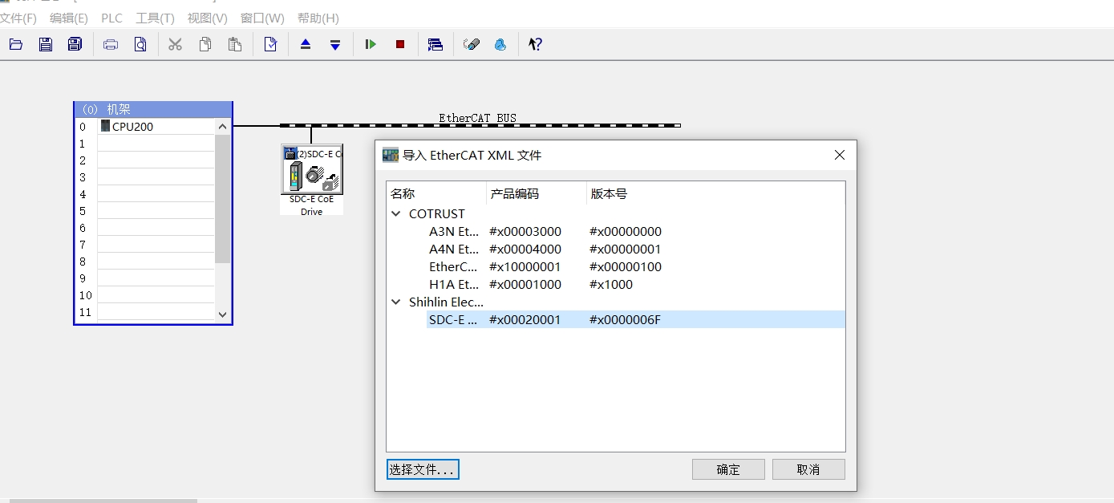The height and width of the screenshot is (503, 1114).
Task: Select the SDC-E CoE Drive device icon
Action: (312, 170)
